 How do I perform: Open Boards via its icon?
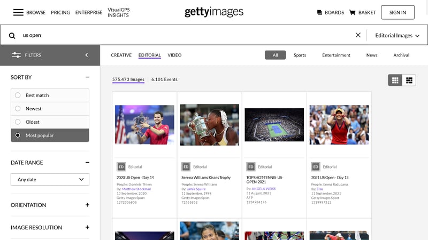coord(319,12)
